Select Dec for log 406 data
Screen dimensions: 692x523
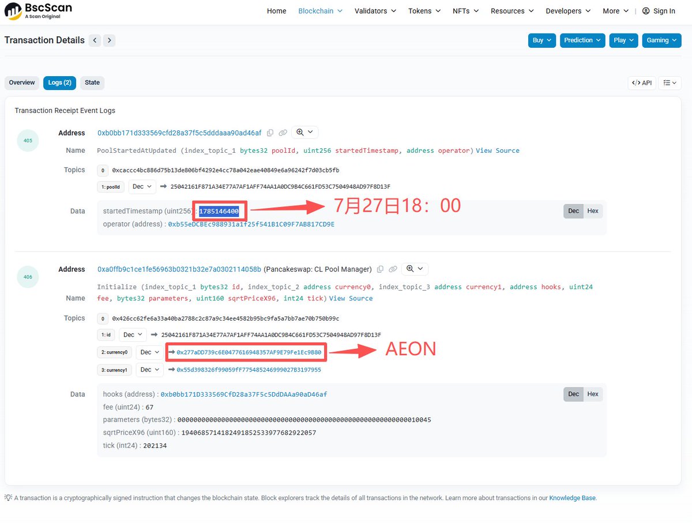click(x=573, y=394)
